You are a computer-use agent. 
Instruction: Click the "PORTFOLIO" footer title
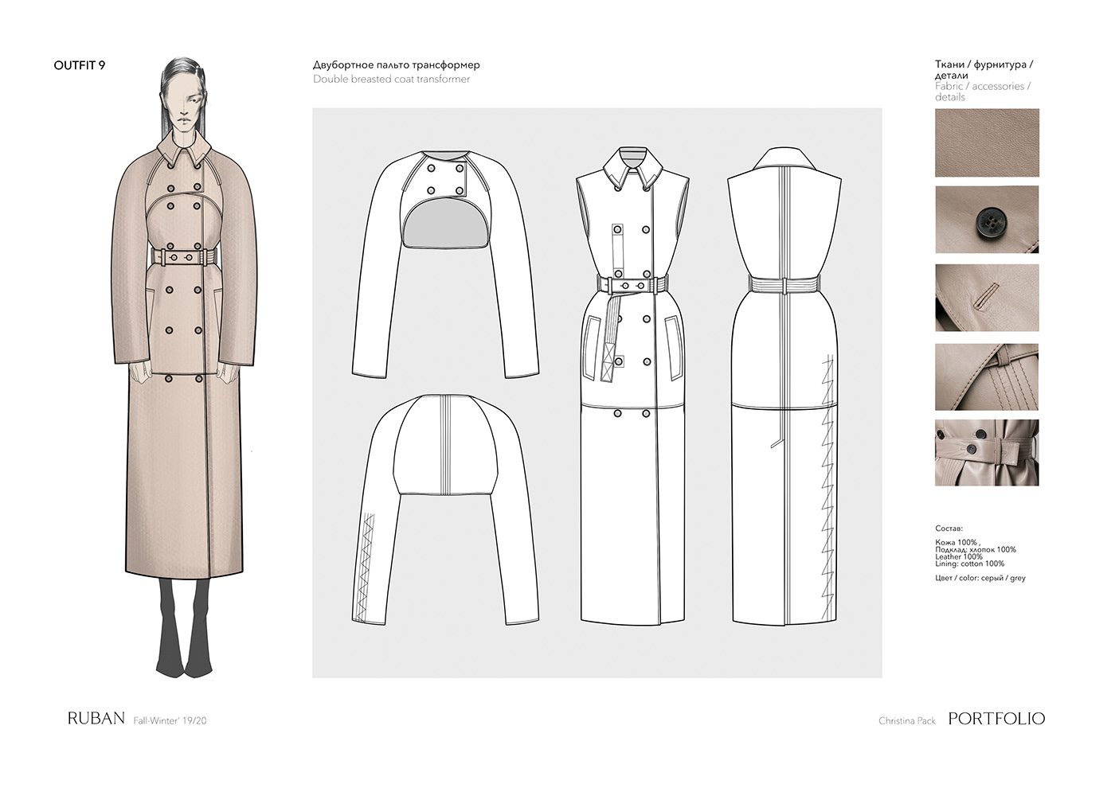pyautogui.click(x=996, y=719)
